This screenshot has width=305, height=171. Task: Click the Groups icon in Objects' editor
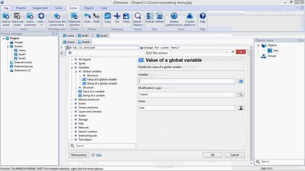tap(264, 56)
